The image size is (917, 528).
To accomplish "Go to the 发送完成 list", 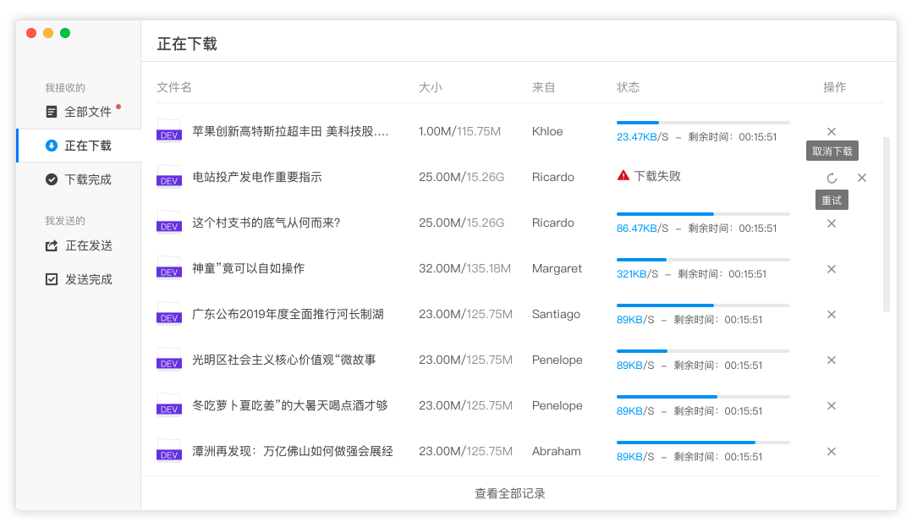I will point(88,279).
